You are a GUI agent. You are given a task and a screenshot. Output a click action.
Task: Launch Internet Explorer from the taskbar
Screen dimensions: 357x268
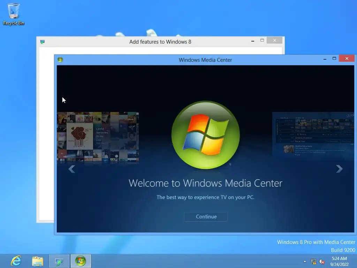16,261
